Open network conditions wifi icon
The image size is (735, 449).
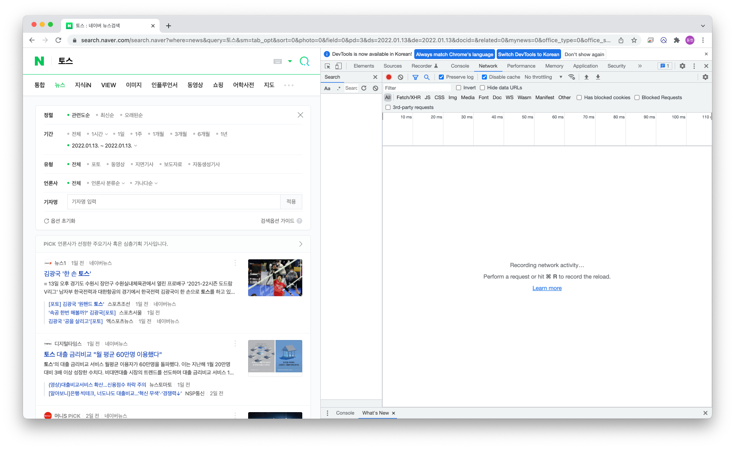point(572,77)
